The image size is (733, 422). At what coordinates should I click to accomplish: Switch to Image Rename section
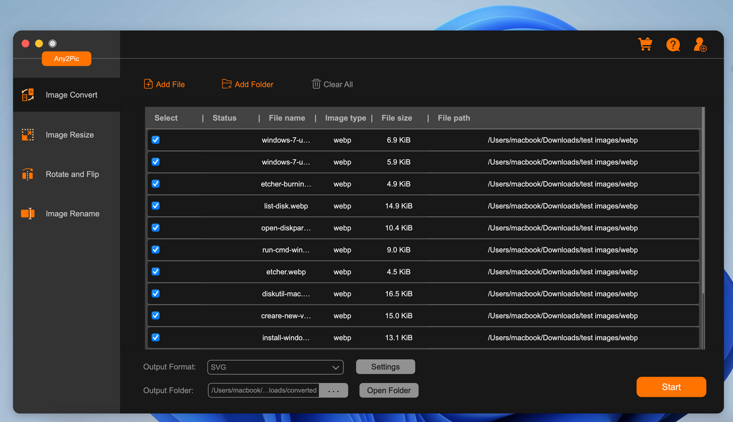click(67, 213)
